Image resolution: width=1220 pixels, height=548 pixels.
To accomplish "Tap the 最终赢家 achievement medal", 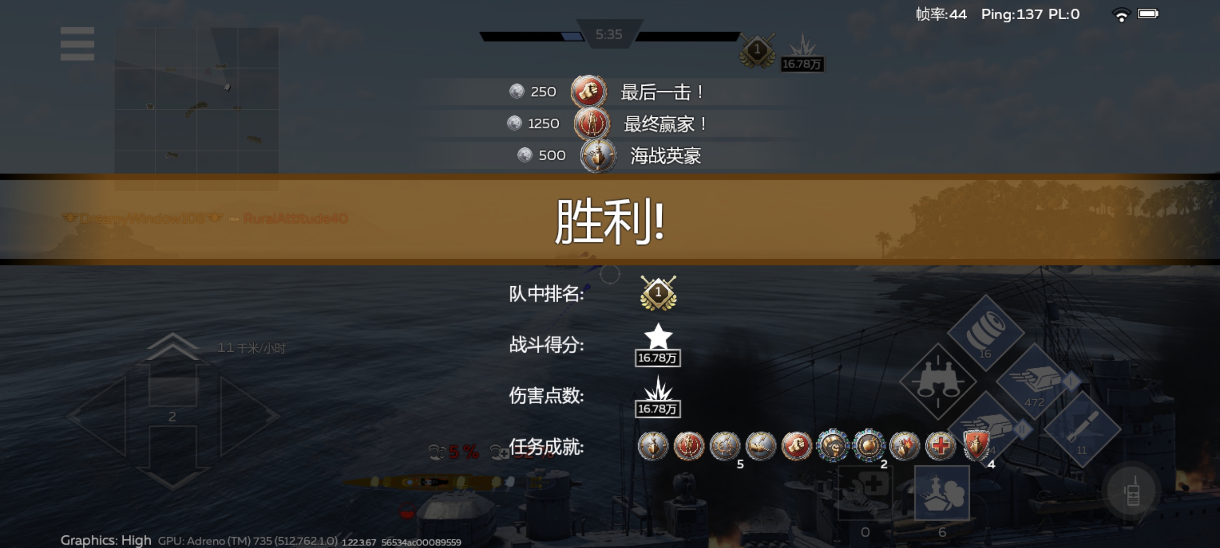I will [592, 124].
